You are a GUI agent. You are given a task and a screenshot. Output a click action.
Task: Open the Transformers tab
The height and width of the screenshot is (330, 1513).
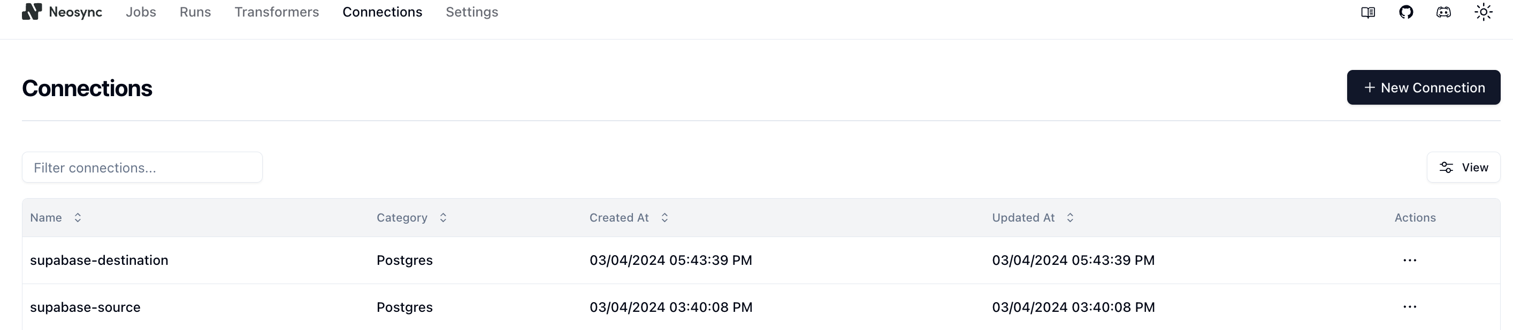[277, 12]
